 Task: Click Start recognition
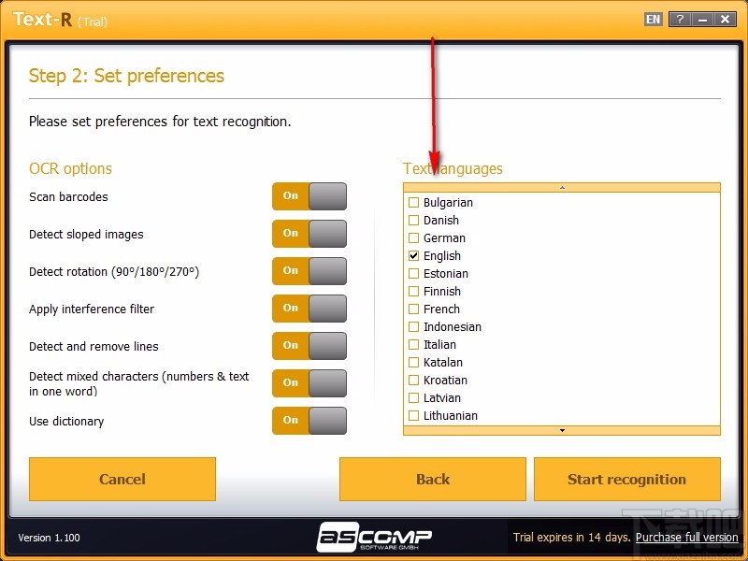tap(626, 479)
